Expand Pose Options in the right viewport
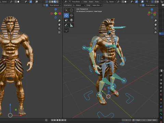Screen dimensions: 164x123 pos(151,5)
